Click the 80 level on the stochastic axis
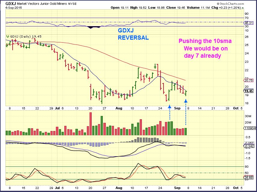This screenshot has width=257, height=192. (246, 166)
